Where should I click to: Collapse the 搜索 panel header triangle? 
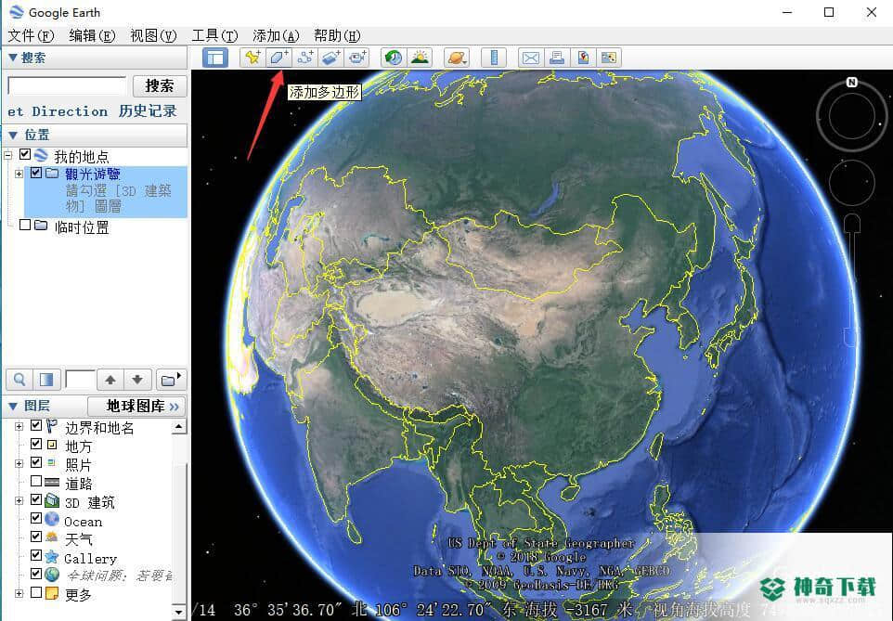click(x=12, y=58)
